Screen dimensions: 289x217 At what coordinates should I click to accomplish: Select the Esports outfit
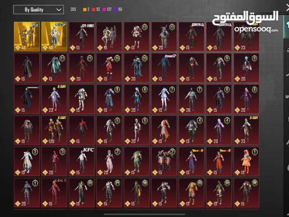[164, 68]
